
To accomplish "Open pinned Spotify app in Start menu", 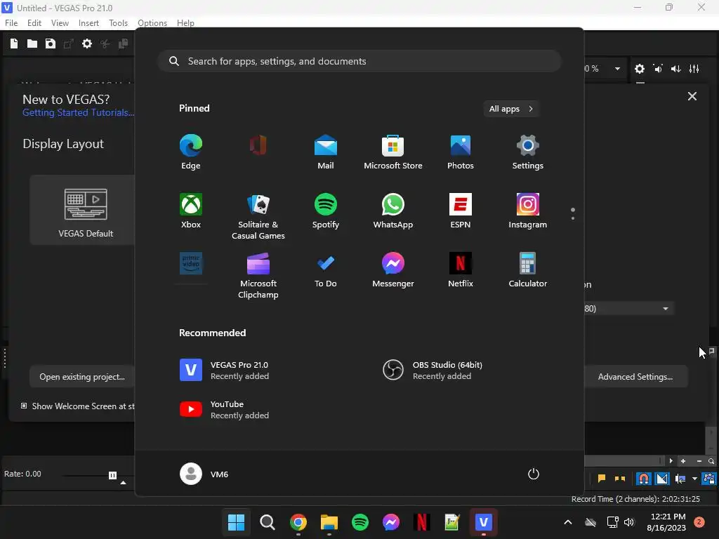I will pos(326,211).
